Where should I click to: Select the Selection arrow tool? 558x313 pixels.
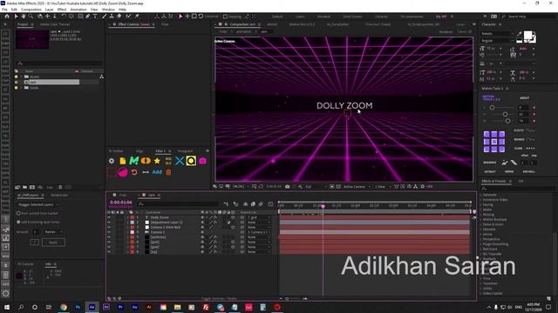click(x=16, y=17)
